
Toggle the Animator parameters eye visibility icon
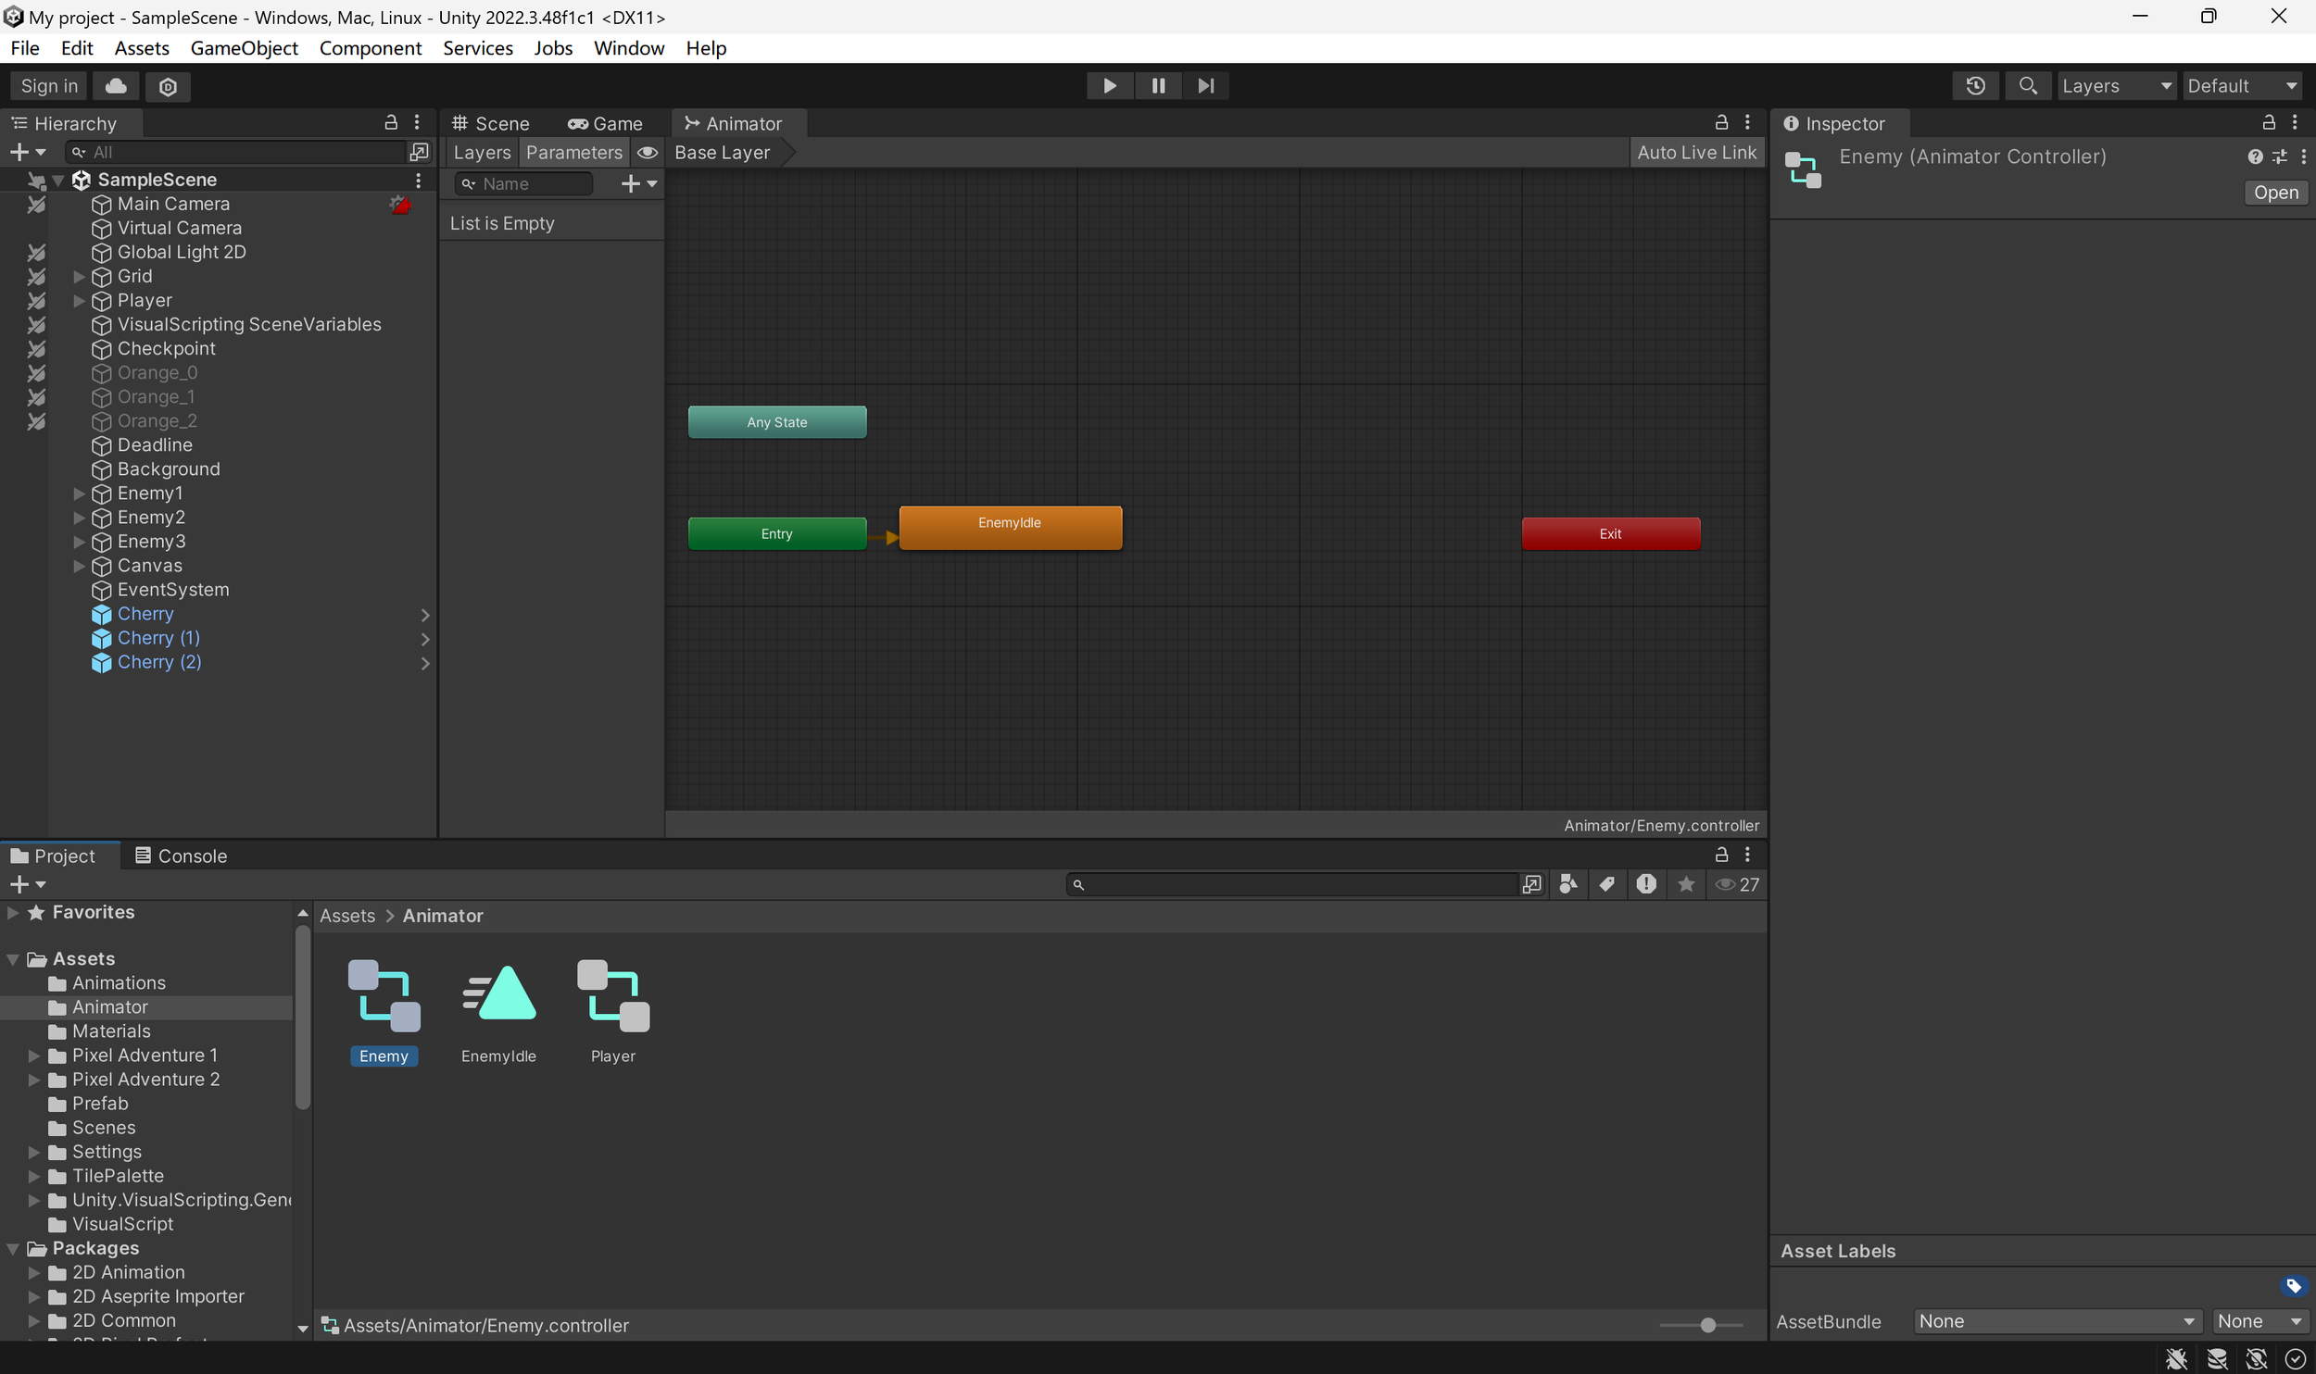pos(648,153)
